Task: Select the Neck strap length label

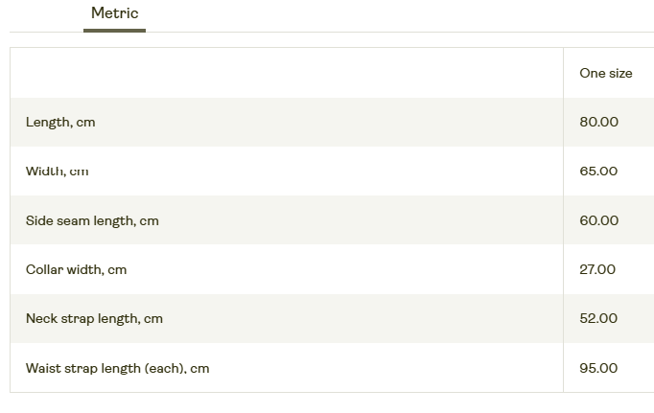Action: (94, 319)
